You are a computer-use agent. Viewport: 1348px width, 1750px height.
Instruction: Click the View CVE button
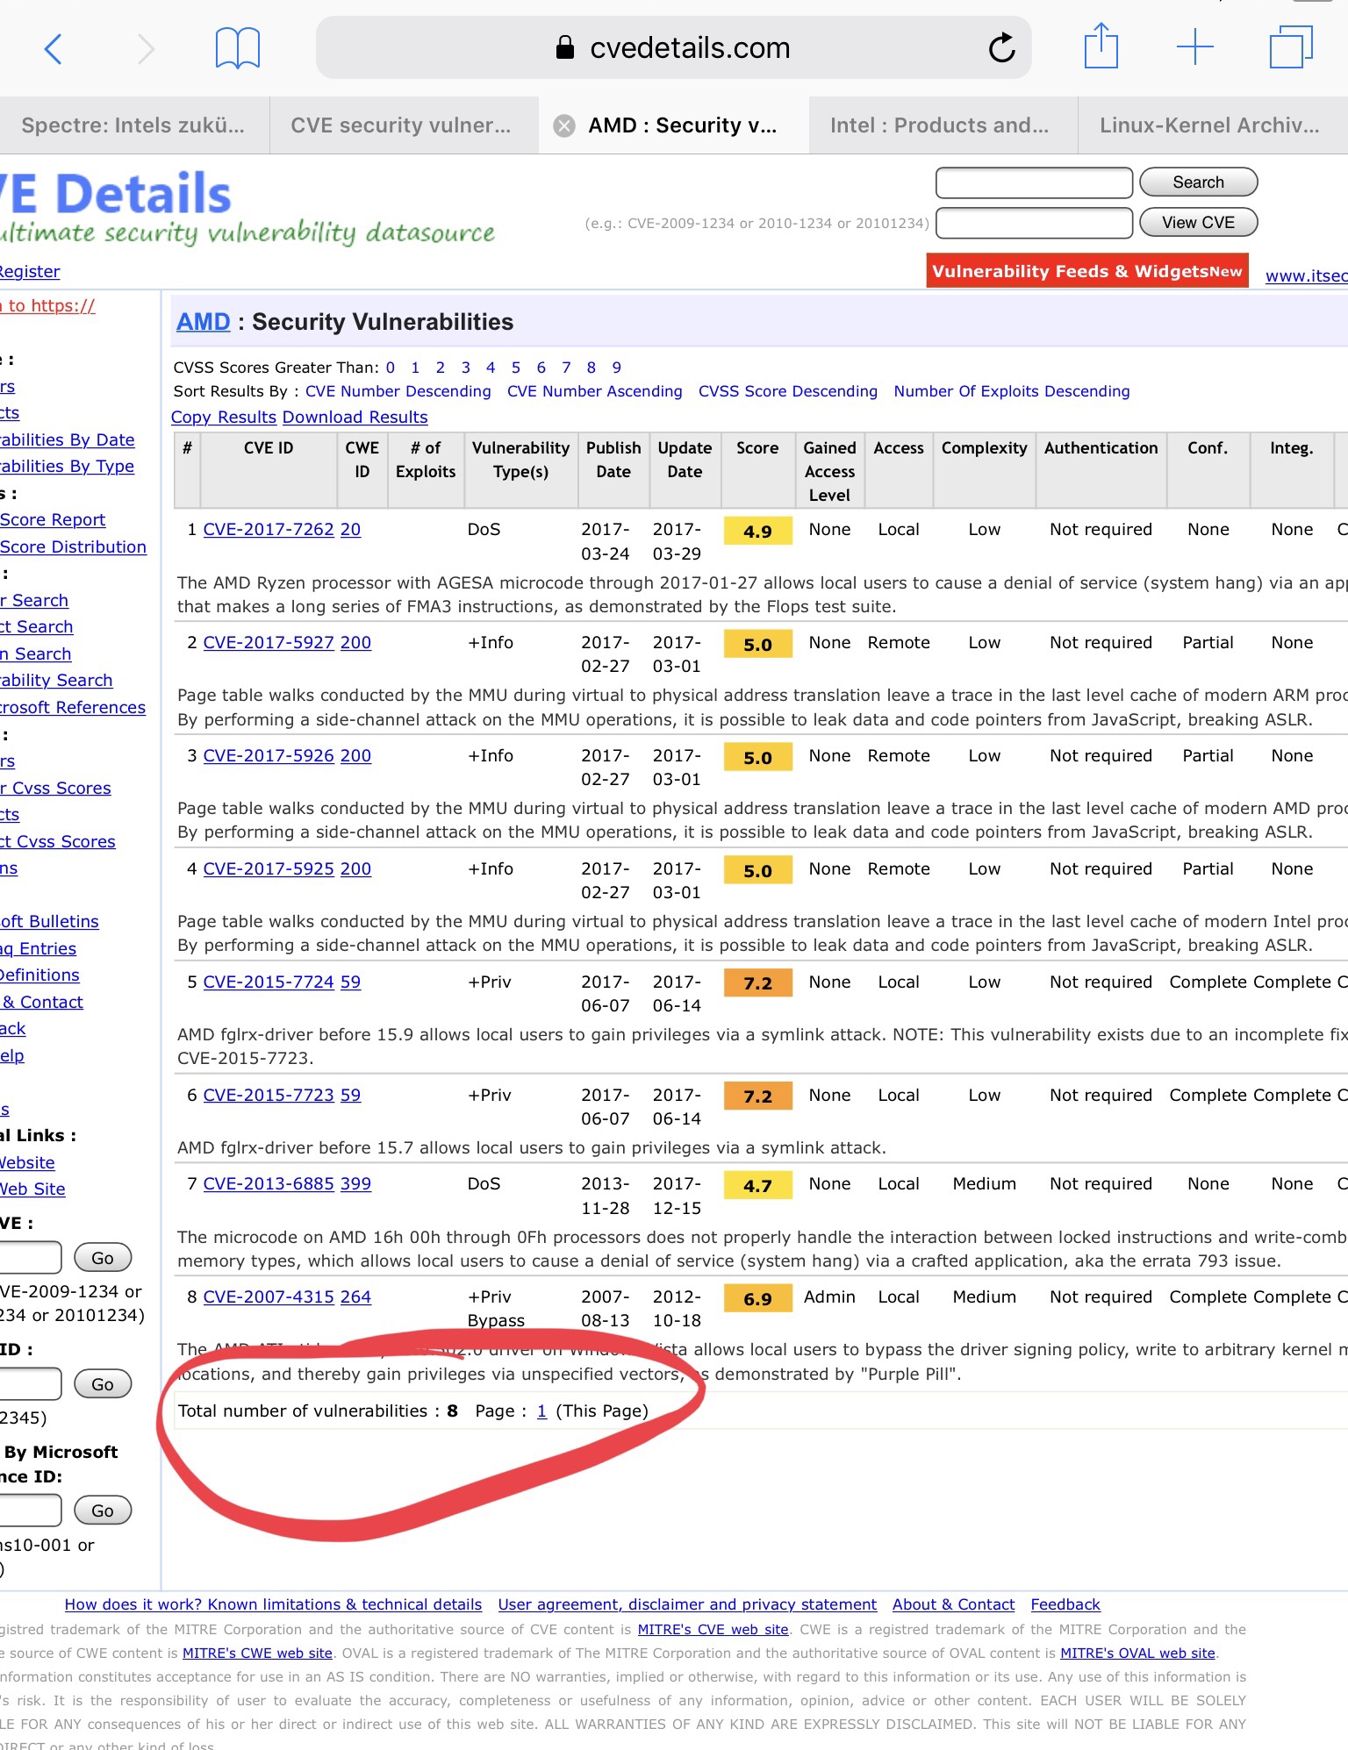[1198, 223]
